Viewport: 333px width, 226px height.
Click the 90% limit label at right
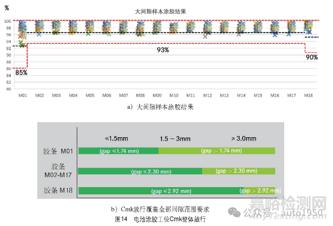point(311,57)
